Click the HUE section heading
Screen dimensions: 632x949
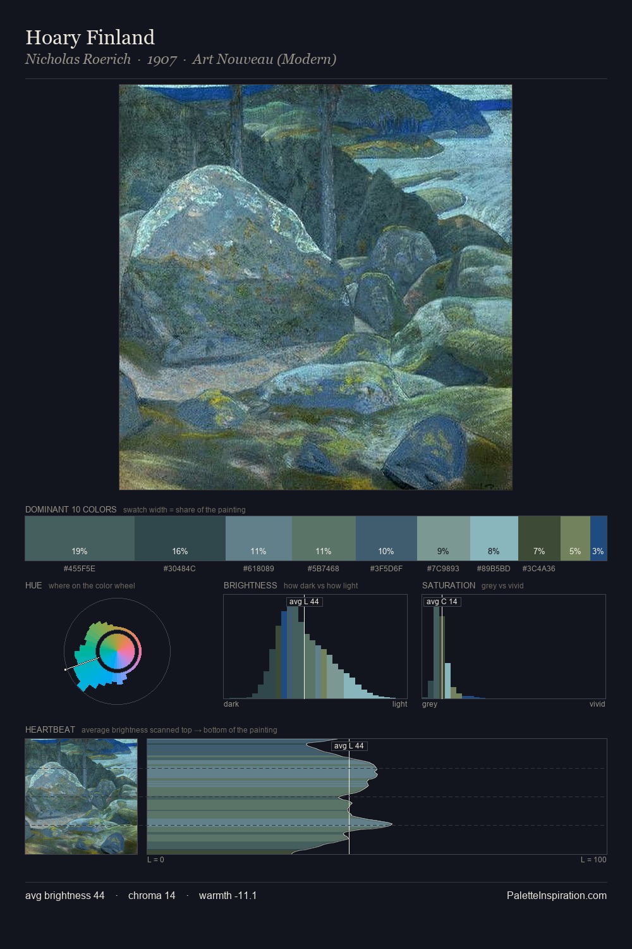click(33, 585)
